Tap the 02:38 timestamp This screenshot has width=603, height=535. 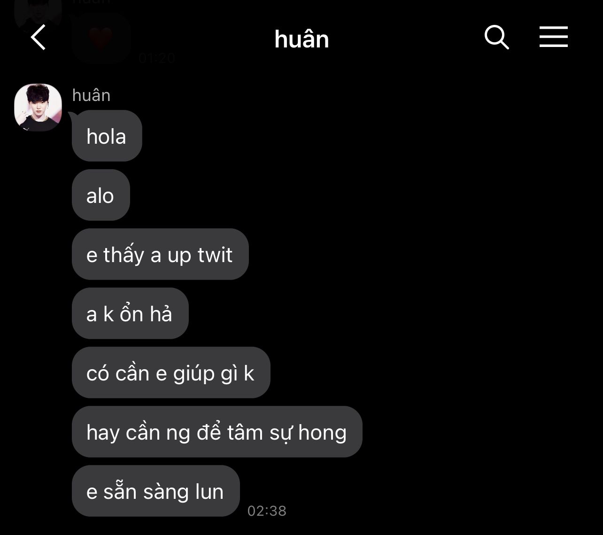point(267,511)
